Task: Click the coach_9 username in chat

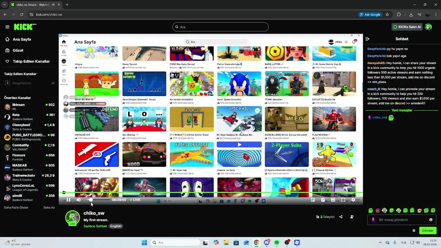Action: pyautogui.click(x=373, y=89)
